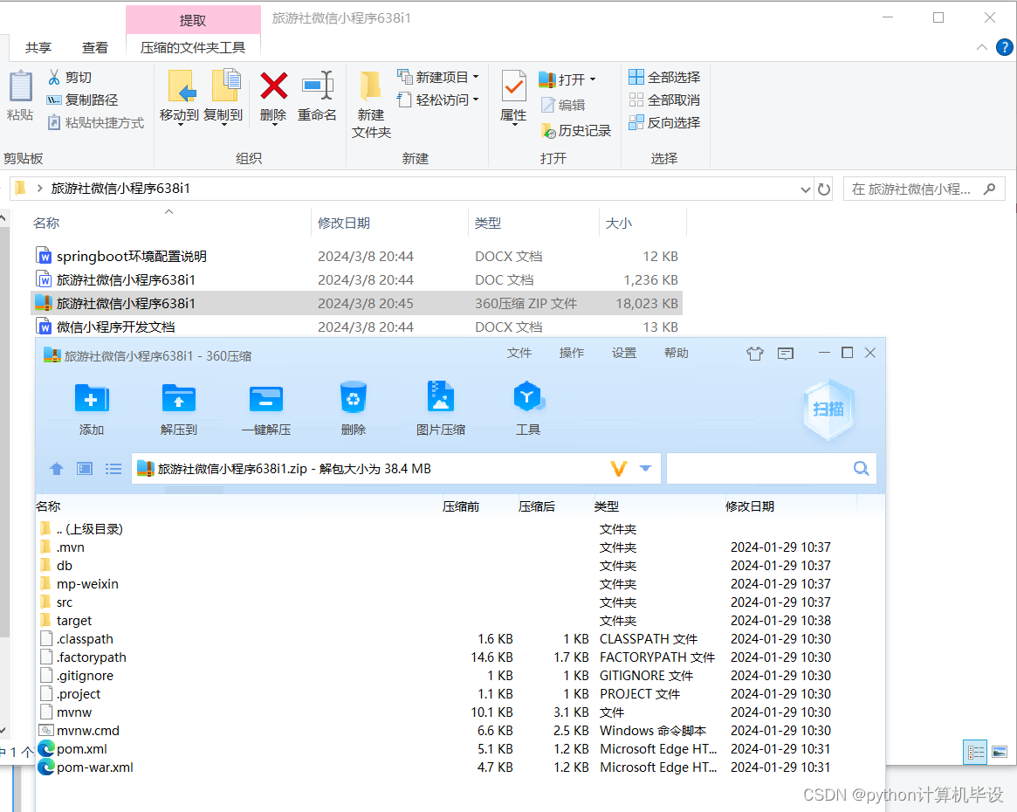
Task: Click the 重命名 rename icon in ribbon
Action: click(x=317, y=86)
